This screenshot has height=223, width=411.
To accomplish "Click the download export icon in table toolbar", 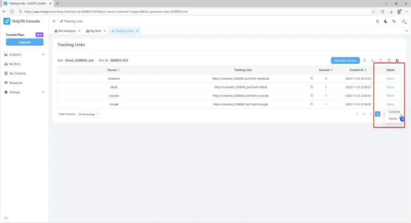I will pos(373,61).
